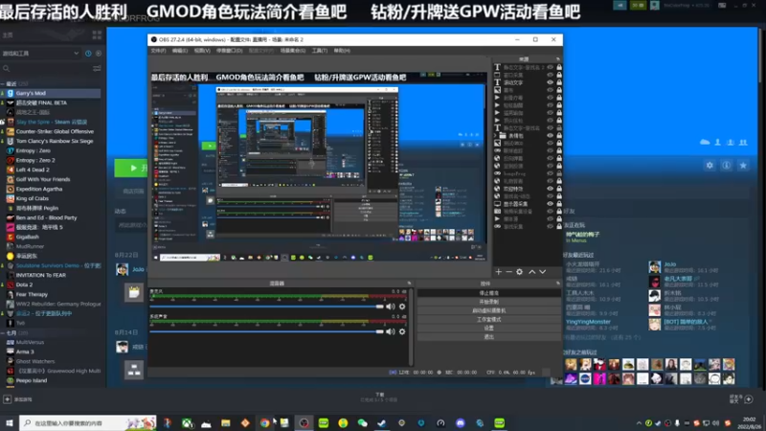Switch Steam library to grid view
This screenshot has height=431, width=766.
[x=97, y=35]
